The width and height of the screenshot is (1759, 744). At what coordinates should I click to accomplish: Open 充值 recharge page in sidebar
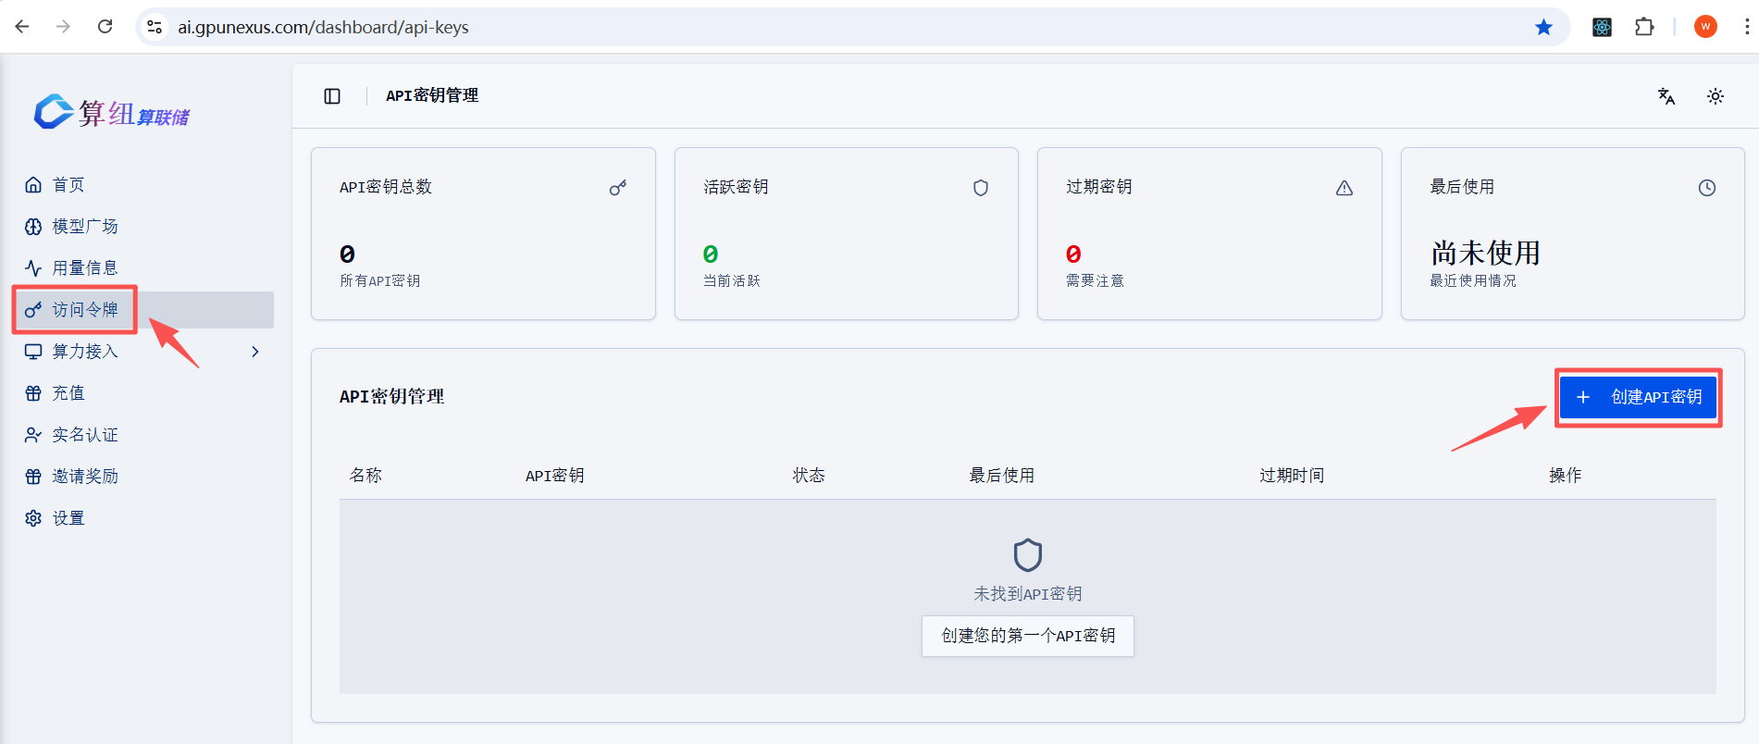click(x=68, y=393)
